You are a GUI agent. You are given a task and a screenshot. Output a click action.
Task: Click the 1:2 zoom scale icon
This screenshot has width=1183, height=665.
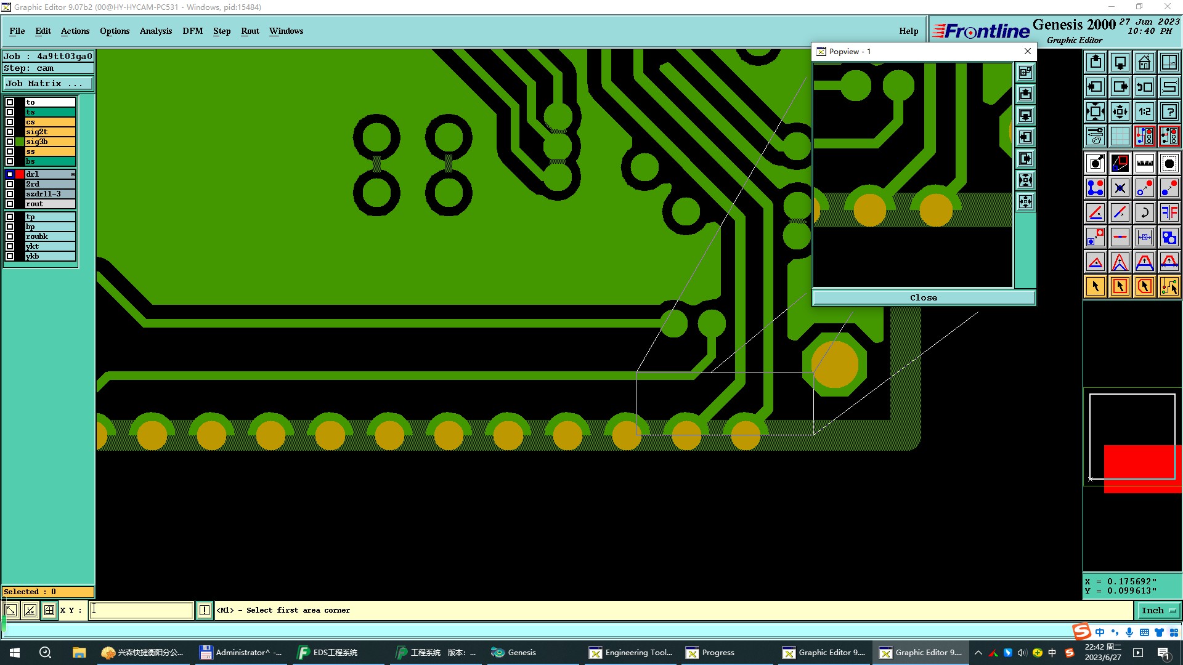point(1144,111)
